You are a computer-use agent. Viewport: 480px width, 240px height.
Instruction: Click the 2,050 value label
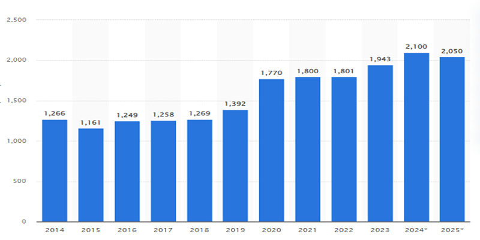pos(452,51)
